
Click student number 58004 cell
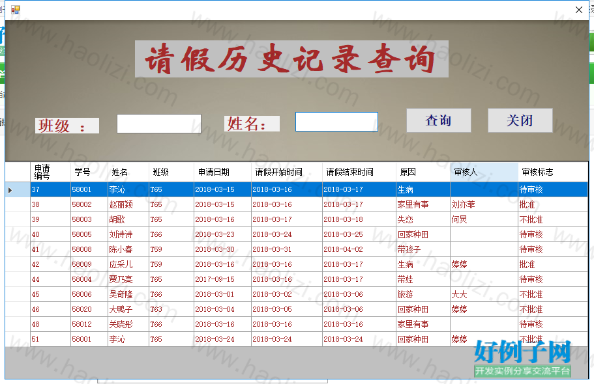coord(89,280)
